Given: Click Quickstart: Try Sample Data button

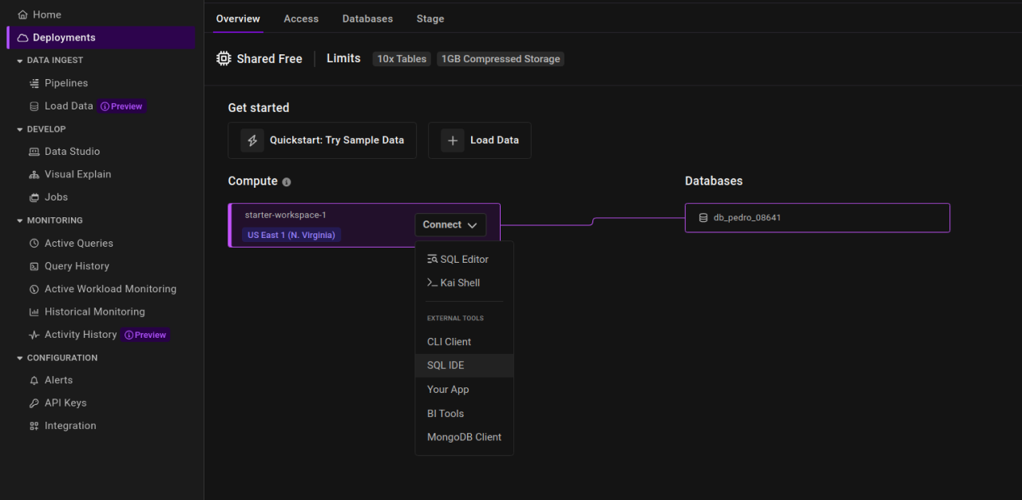Looking at the screenshot, I should click(322, 140).
